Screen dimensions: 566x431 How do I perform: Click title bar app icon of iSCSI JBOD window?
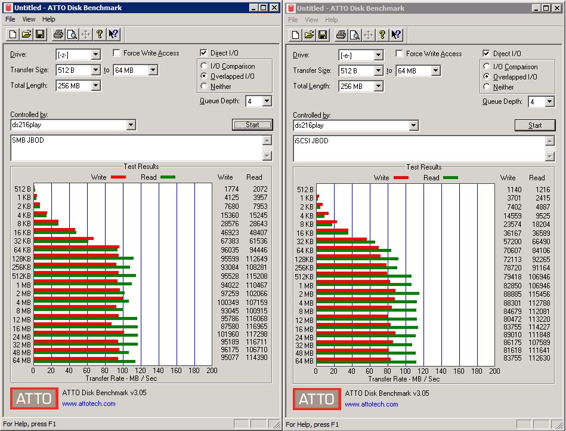[x=291, y=8]
